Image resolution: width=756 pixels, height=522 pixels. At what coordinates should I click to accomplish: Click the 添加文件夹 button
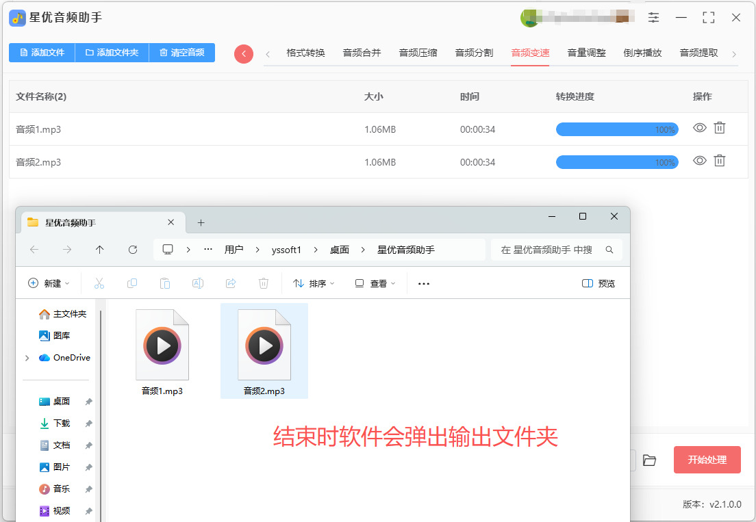pos(112,53)
